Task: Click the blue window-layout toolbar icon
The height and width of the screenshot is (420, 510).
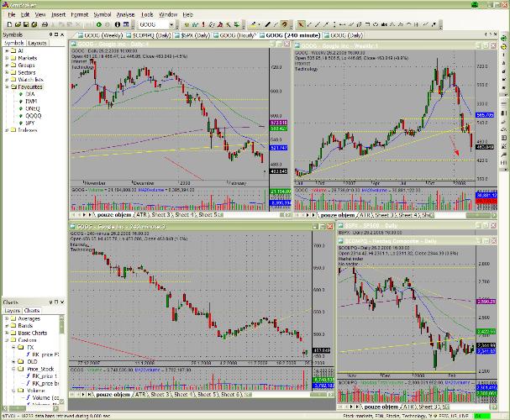Action: point(126,24)
